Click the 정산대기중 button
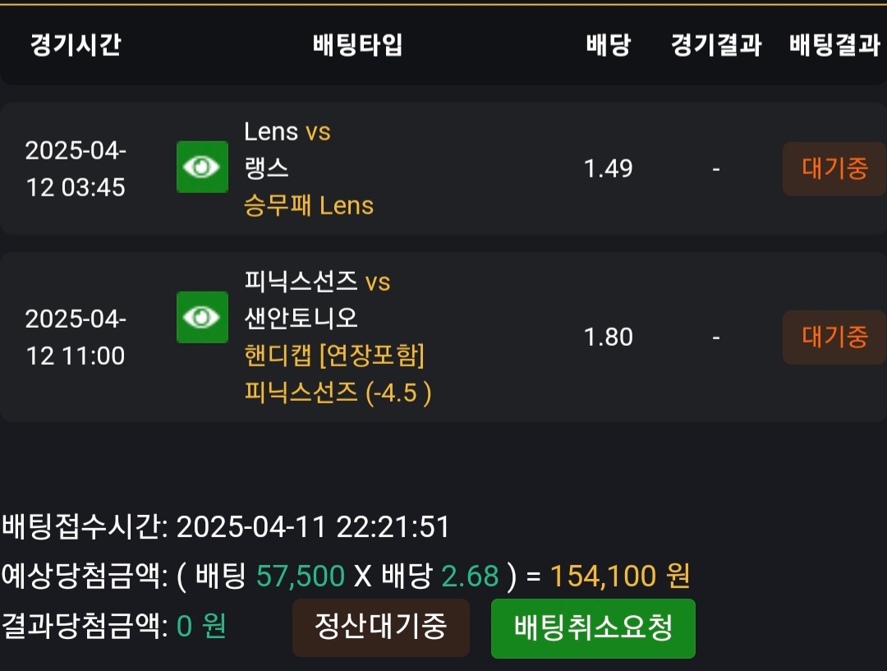Image resolution: width=887 pixels, height=671 pixels. (x=380, y=627)
